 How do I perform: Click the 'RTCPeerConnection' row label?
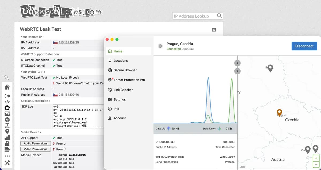tap(35, 60)
